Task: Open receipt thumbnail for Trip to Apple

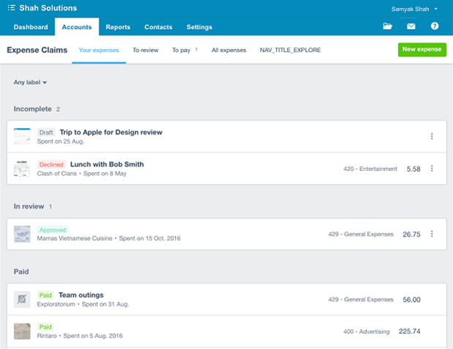Action: pyautogui.click(x=22, y=137)
